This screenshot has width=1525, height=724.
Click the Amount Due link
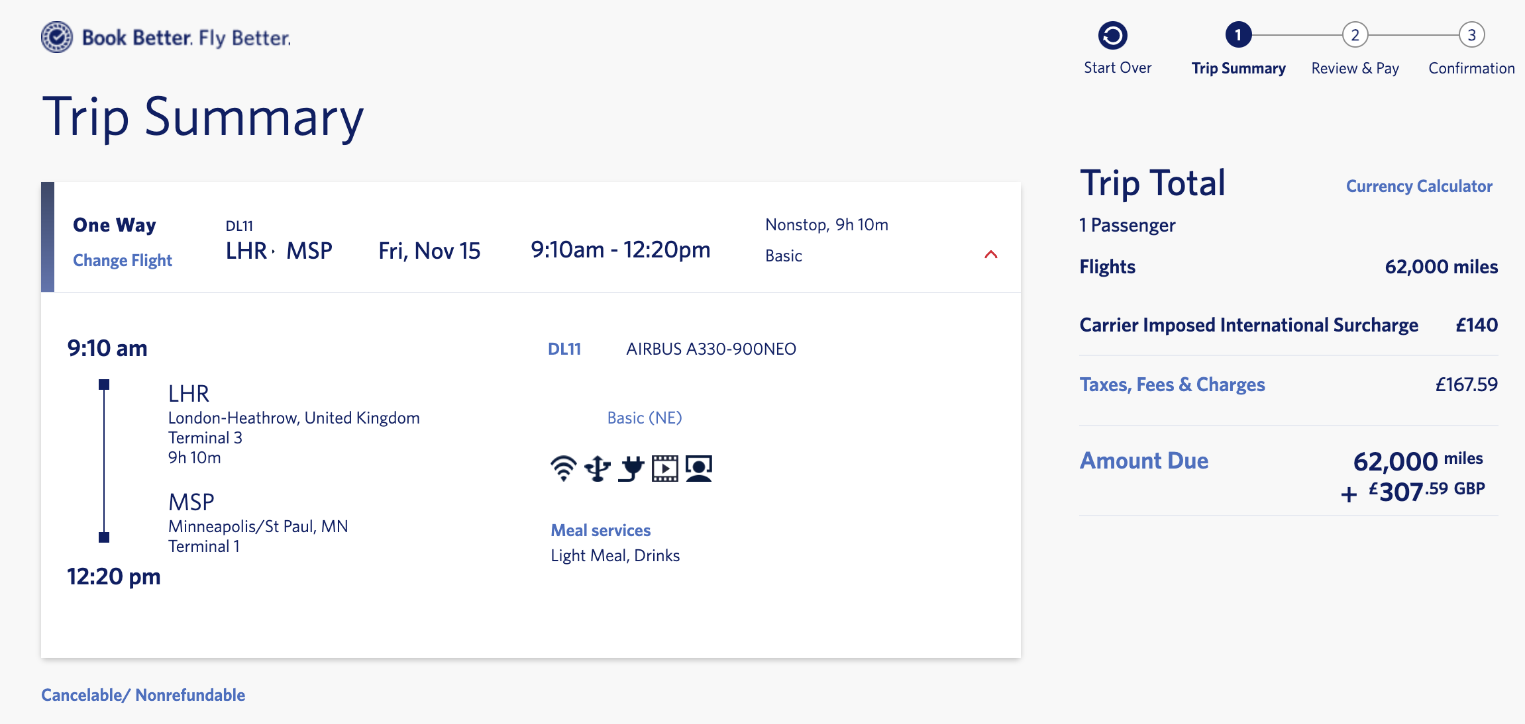[1144, 461]
